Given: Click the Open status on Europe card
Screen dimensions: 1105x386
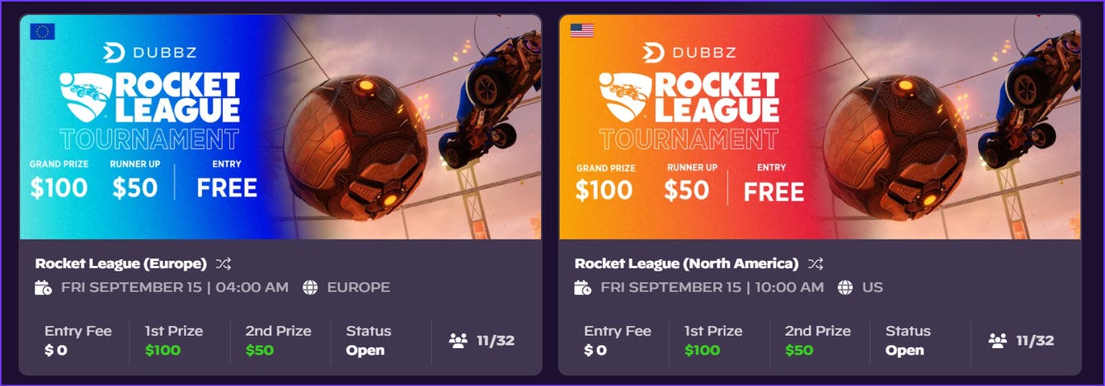Looking at the screenshot, I should pyautogui.click(x=365, y=350).
